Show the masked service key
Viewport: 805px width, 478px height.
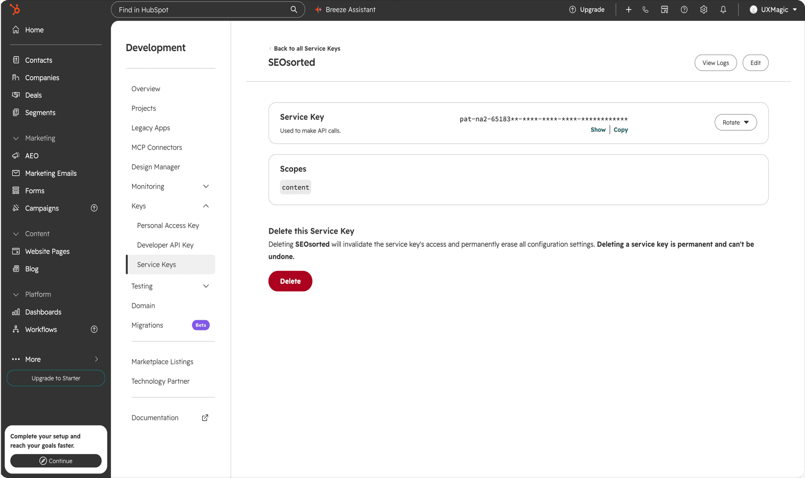598,130
